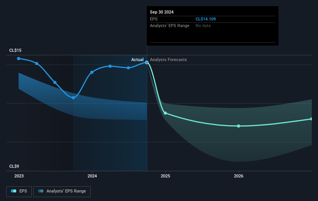The height and width of the screenshot is (201, 318).
Task: Click the Analysts' EPS Range legend swatch
Action: 41,191
